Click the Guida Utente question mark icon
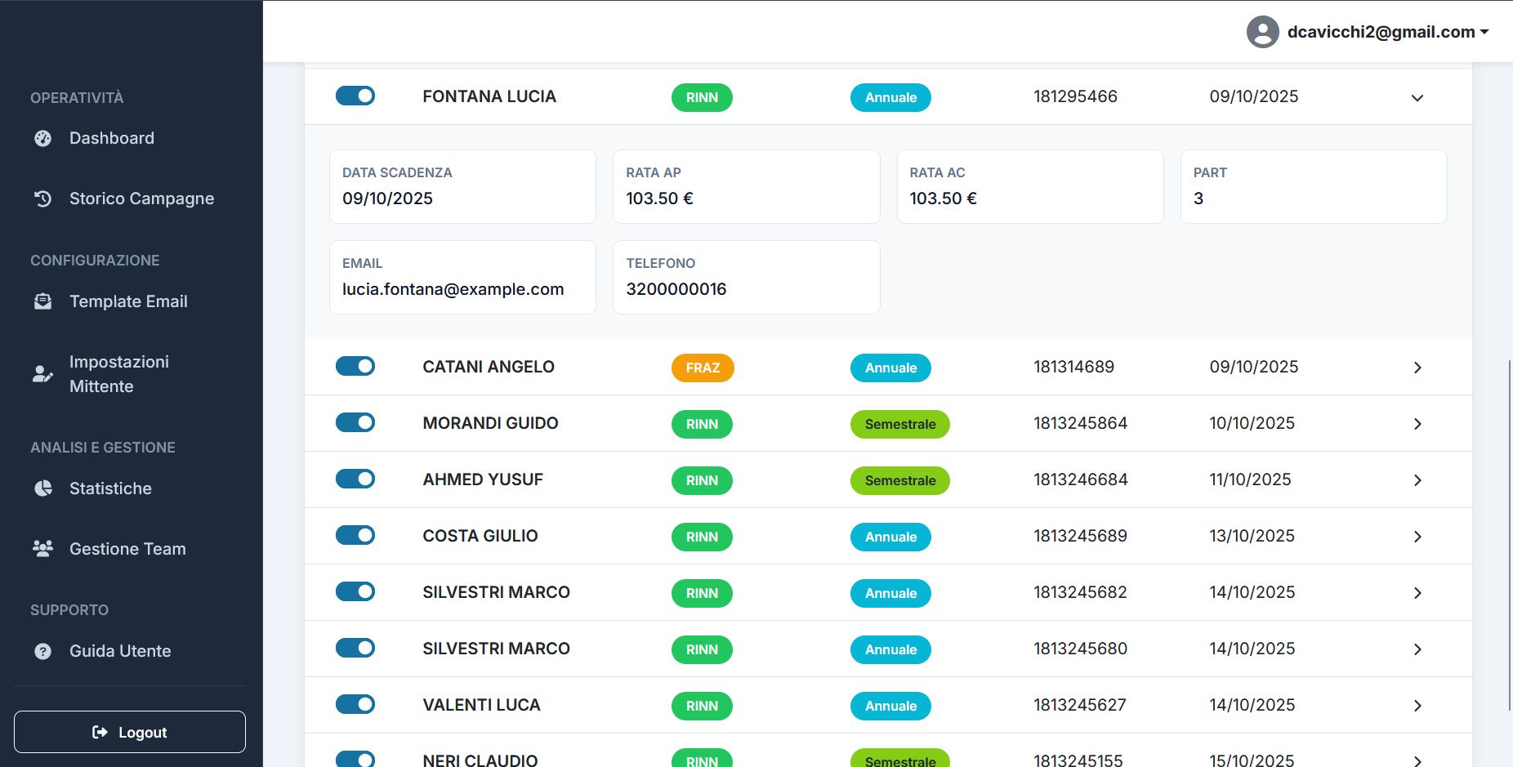Image resolution: width=1513 pixels, height=767 pixels. pyautogui.click(x=43, y=651)
